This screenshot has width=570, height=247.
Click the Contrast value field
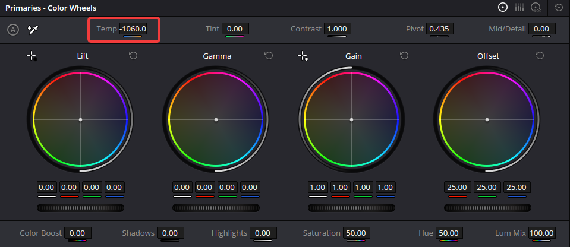[337, 28]
